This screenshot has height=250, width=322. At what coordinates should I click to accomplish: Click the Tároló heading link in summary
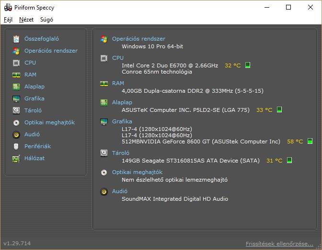[121, 153]
